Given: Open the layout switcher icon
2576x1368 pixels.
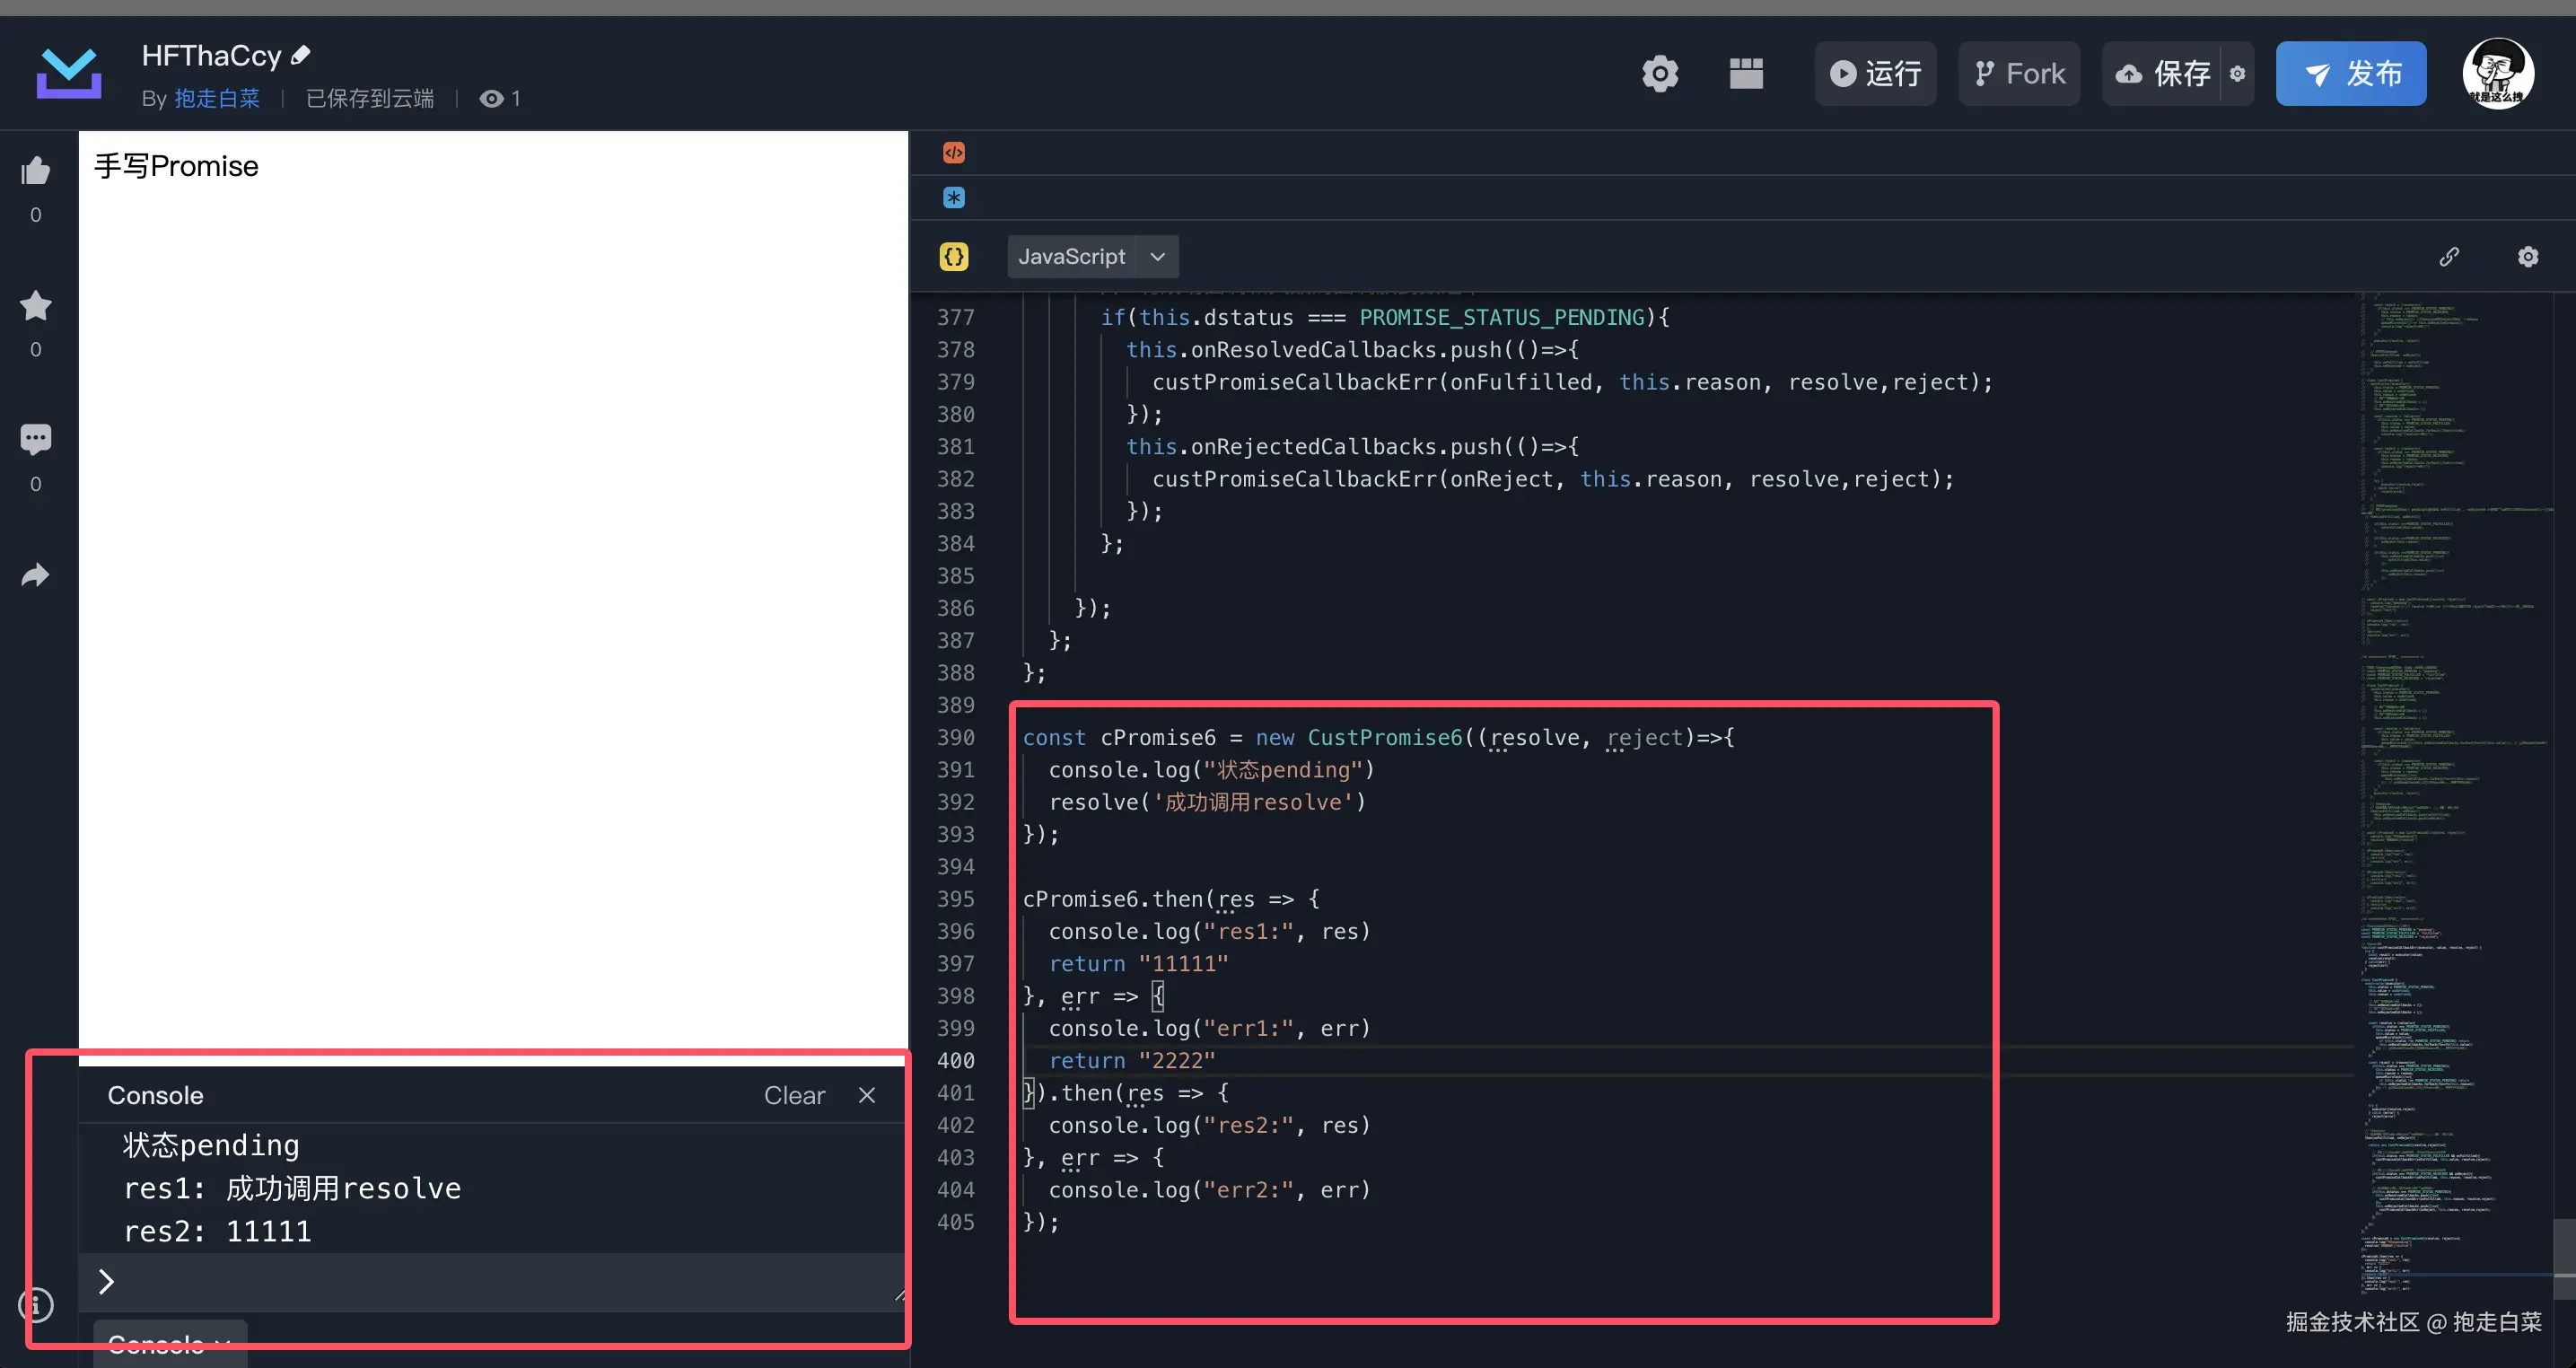Looking at the screenshot, I should [x=1746, y=74].
